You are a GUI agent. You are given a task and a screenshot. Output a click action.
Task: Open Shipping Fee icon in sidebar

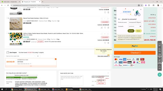(x=160, y=56)
